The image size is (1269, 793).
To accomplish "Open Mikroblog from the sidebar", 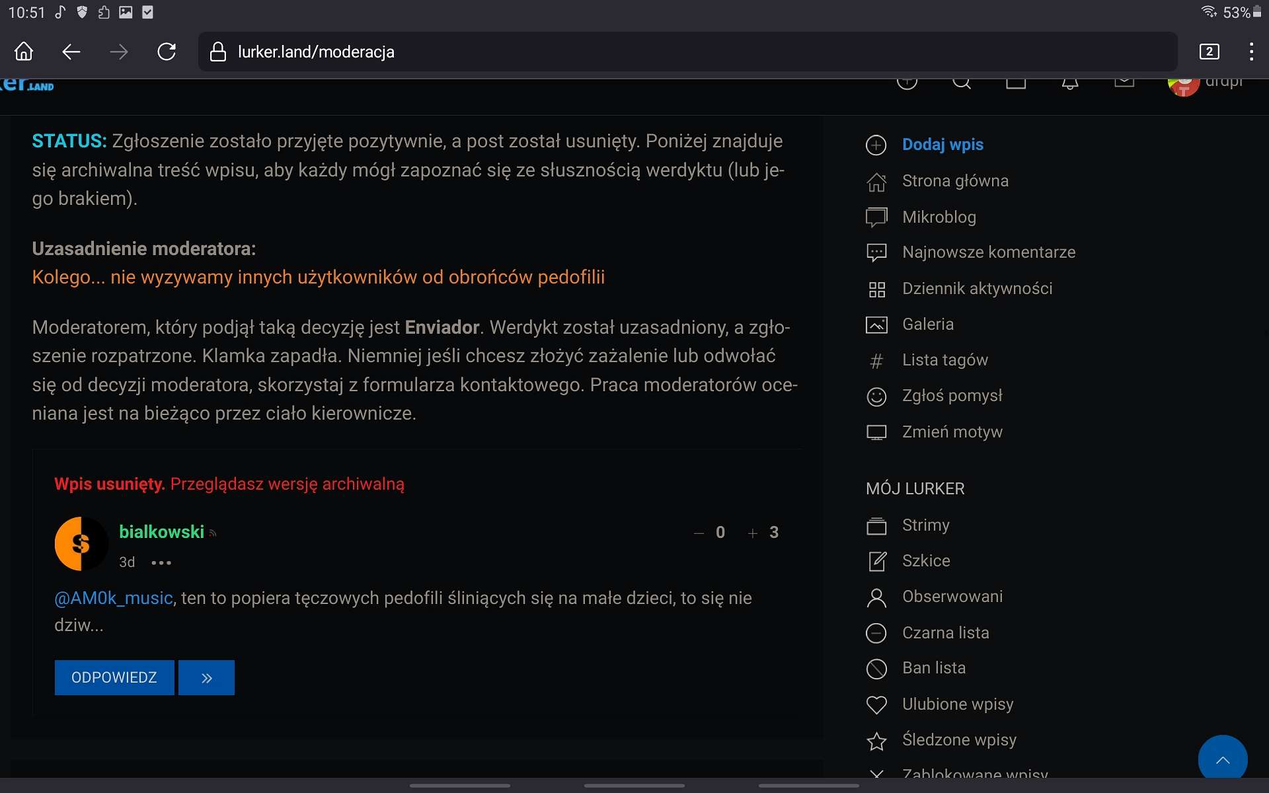I will (939, 217).
